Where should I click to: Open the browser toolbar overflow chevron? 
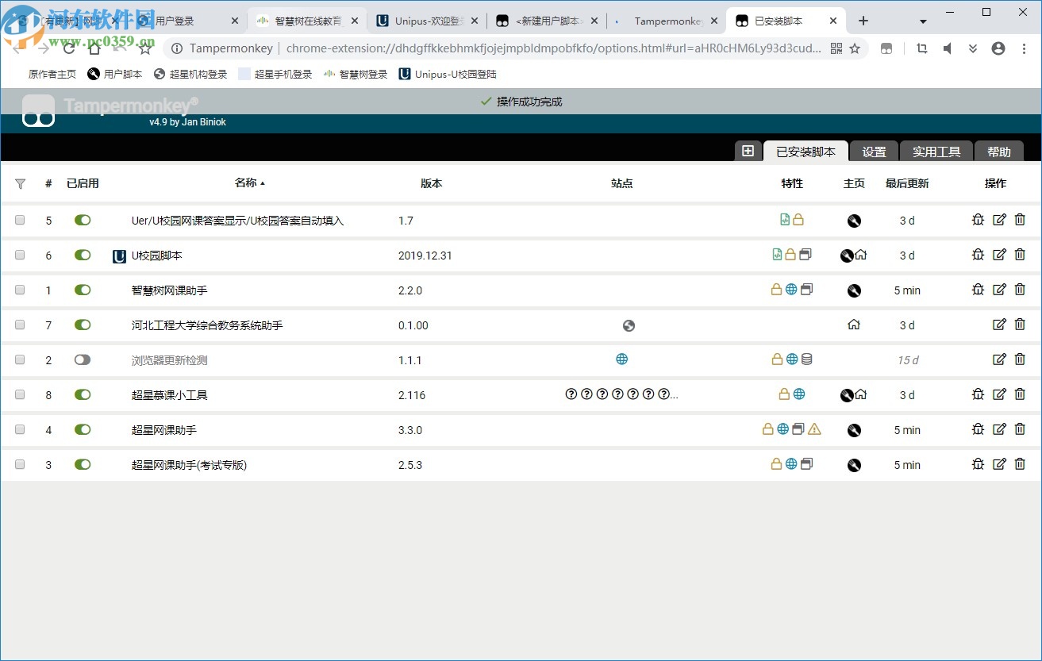coord(973,48)
